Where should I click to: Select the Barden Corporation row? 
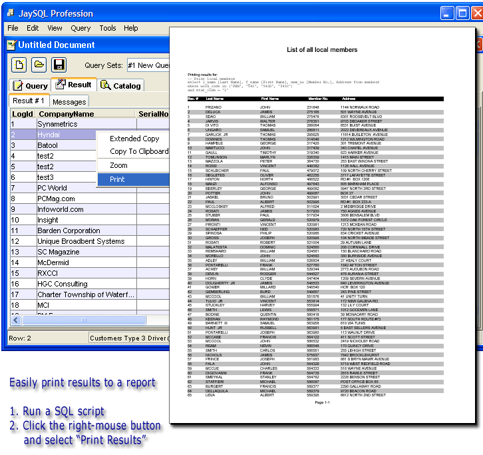[x=90, y=230]
